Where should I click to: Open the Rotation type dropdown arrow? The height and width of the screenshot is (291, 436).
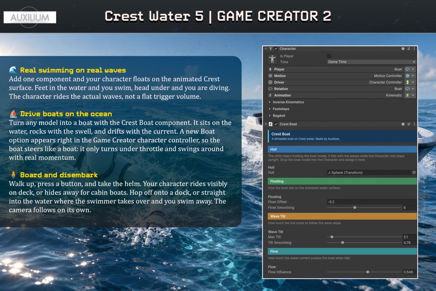point(413,89)
